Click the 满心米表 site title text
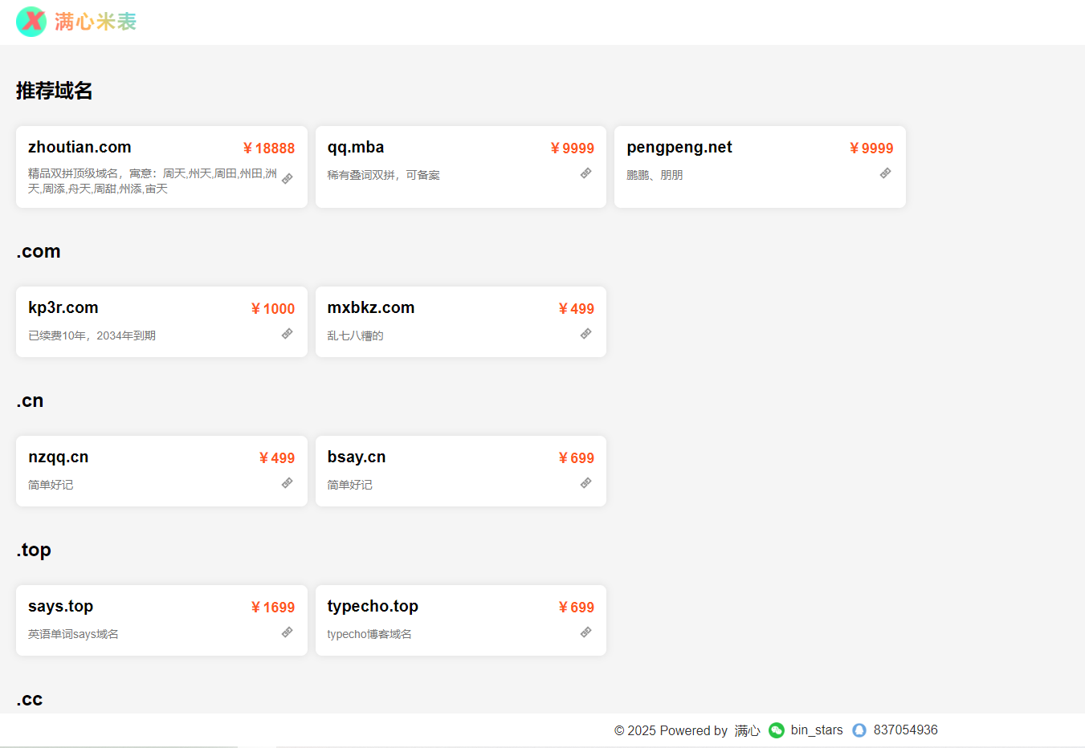1085x748 pixels. 96,22
